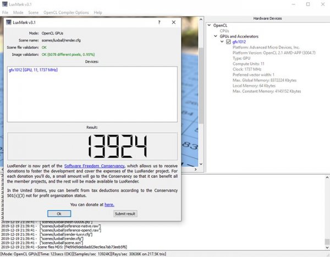Close the LuxMark result dialog
Screen dimensions: 330x257
point(174,23)
